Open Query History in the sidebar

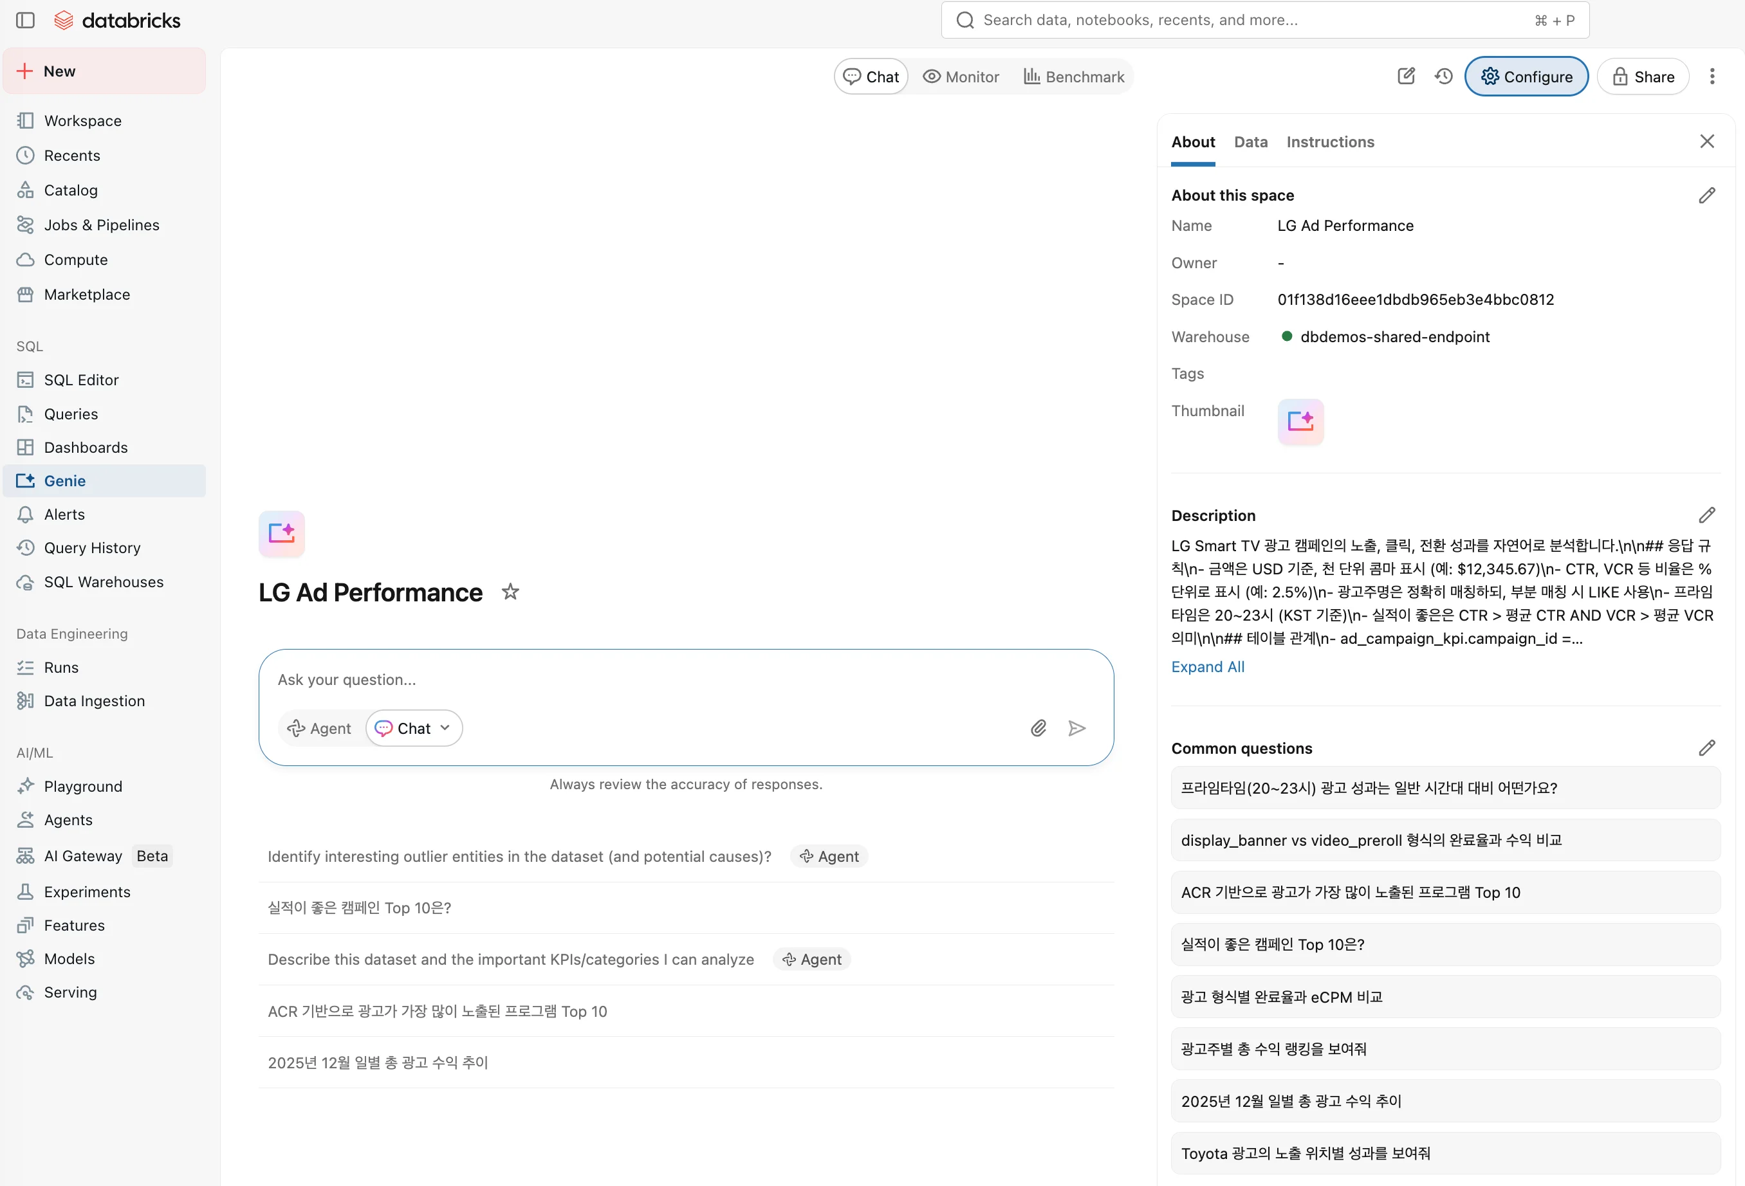point(104,548)
